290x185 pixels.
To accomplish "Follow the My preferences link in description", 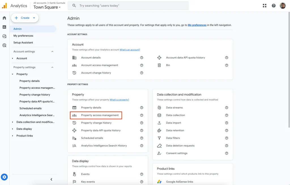I will 197,25.
